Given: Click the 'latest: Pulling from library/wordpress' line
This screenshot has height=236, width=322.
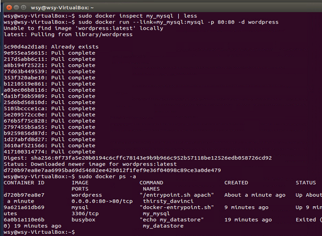Looking at the screenshot, I should coord(68,34).
